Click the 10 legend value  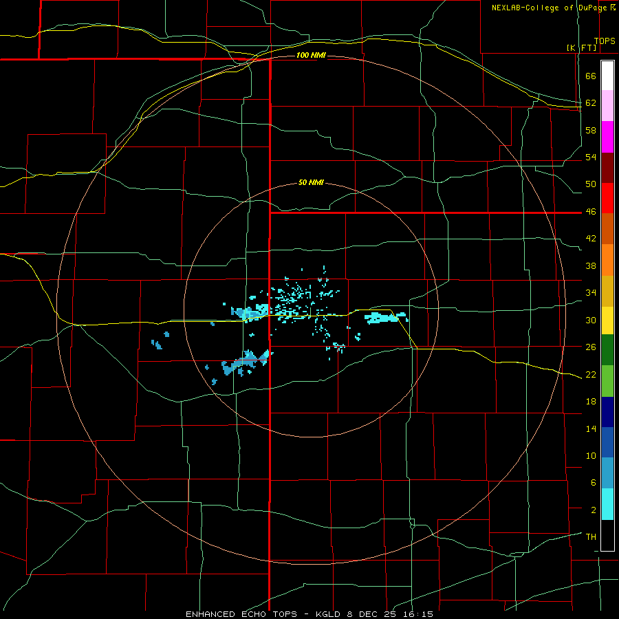[591, 455]
